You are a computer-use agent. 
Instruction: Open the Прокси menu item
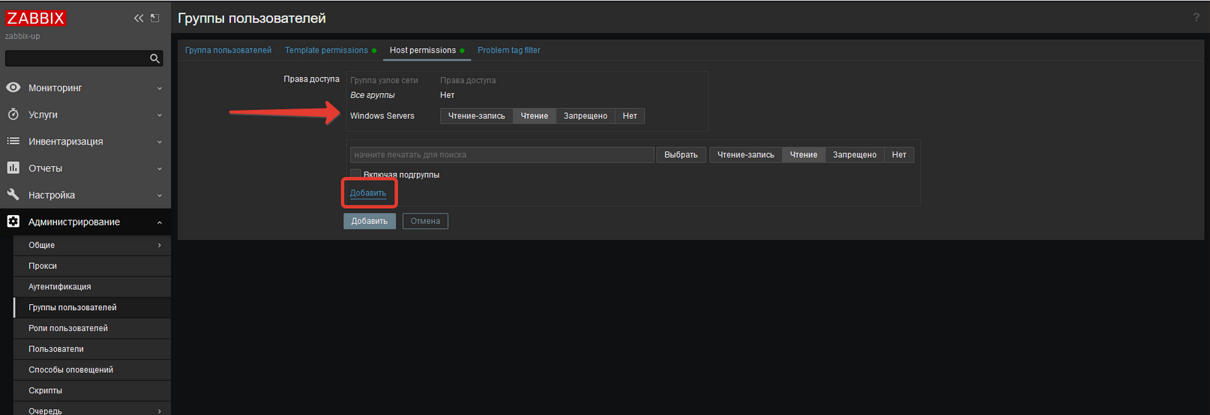(x=92, y=266)
